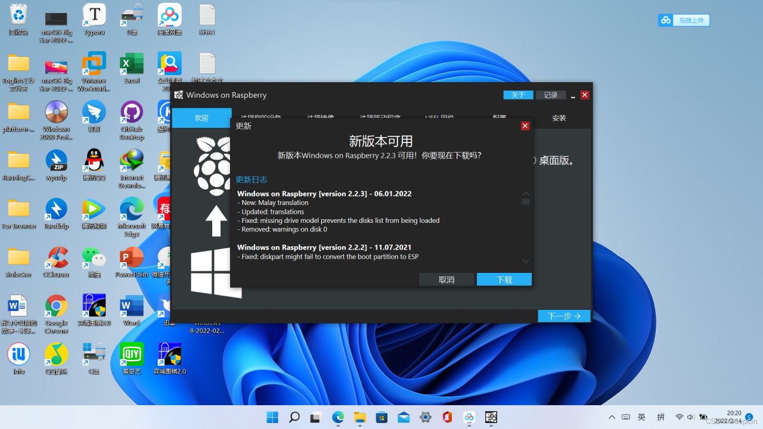Open the Windows 2000 Prof disc image icon
Image resolution: width=763 pixels, height=429 pixels.
57,121
